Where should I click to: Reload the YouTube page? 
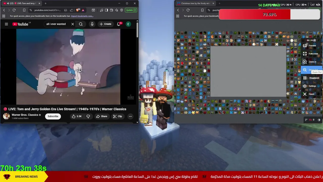[x=14, y=10]
